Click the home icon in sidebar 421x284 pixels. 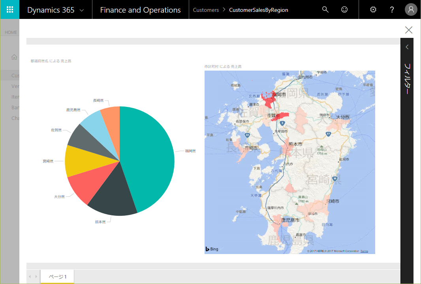pyautogui.click(x=14, y=57)
